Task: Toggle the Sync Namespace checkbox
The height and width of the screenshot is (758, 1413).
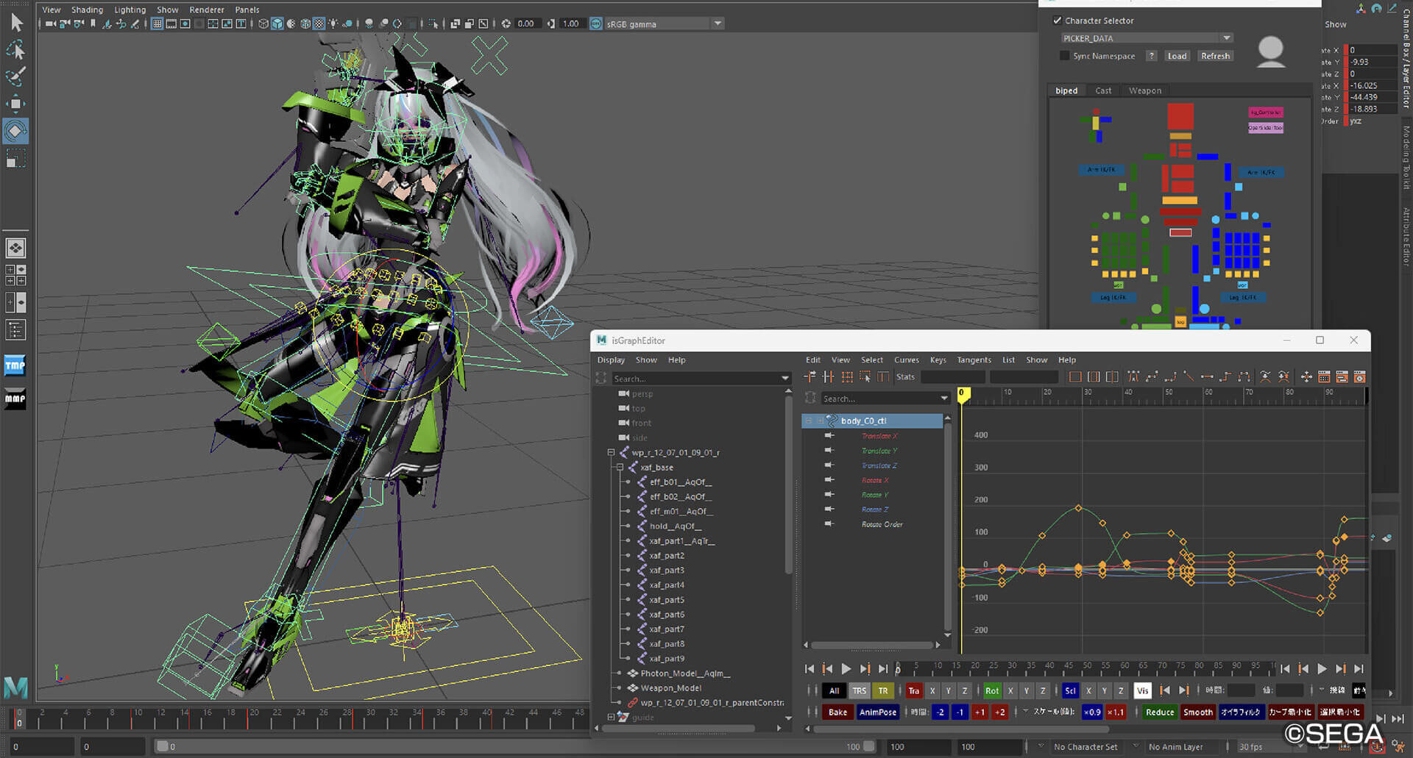Action: click(1064, 56)
